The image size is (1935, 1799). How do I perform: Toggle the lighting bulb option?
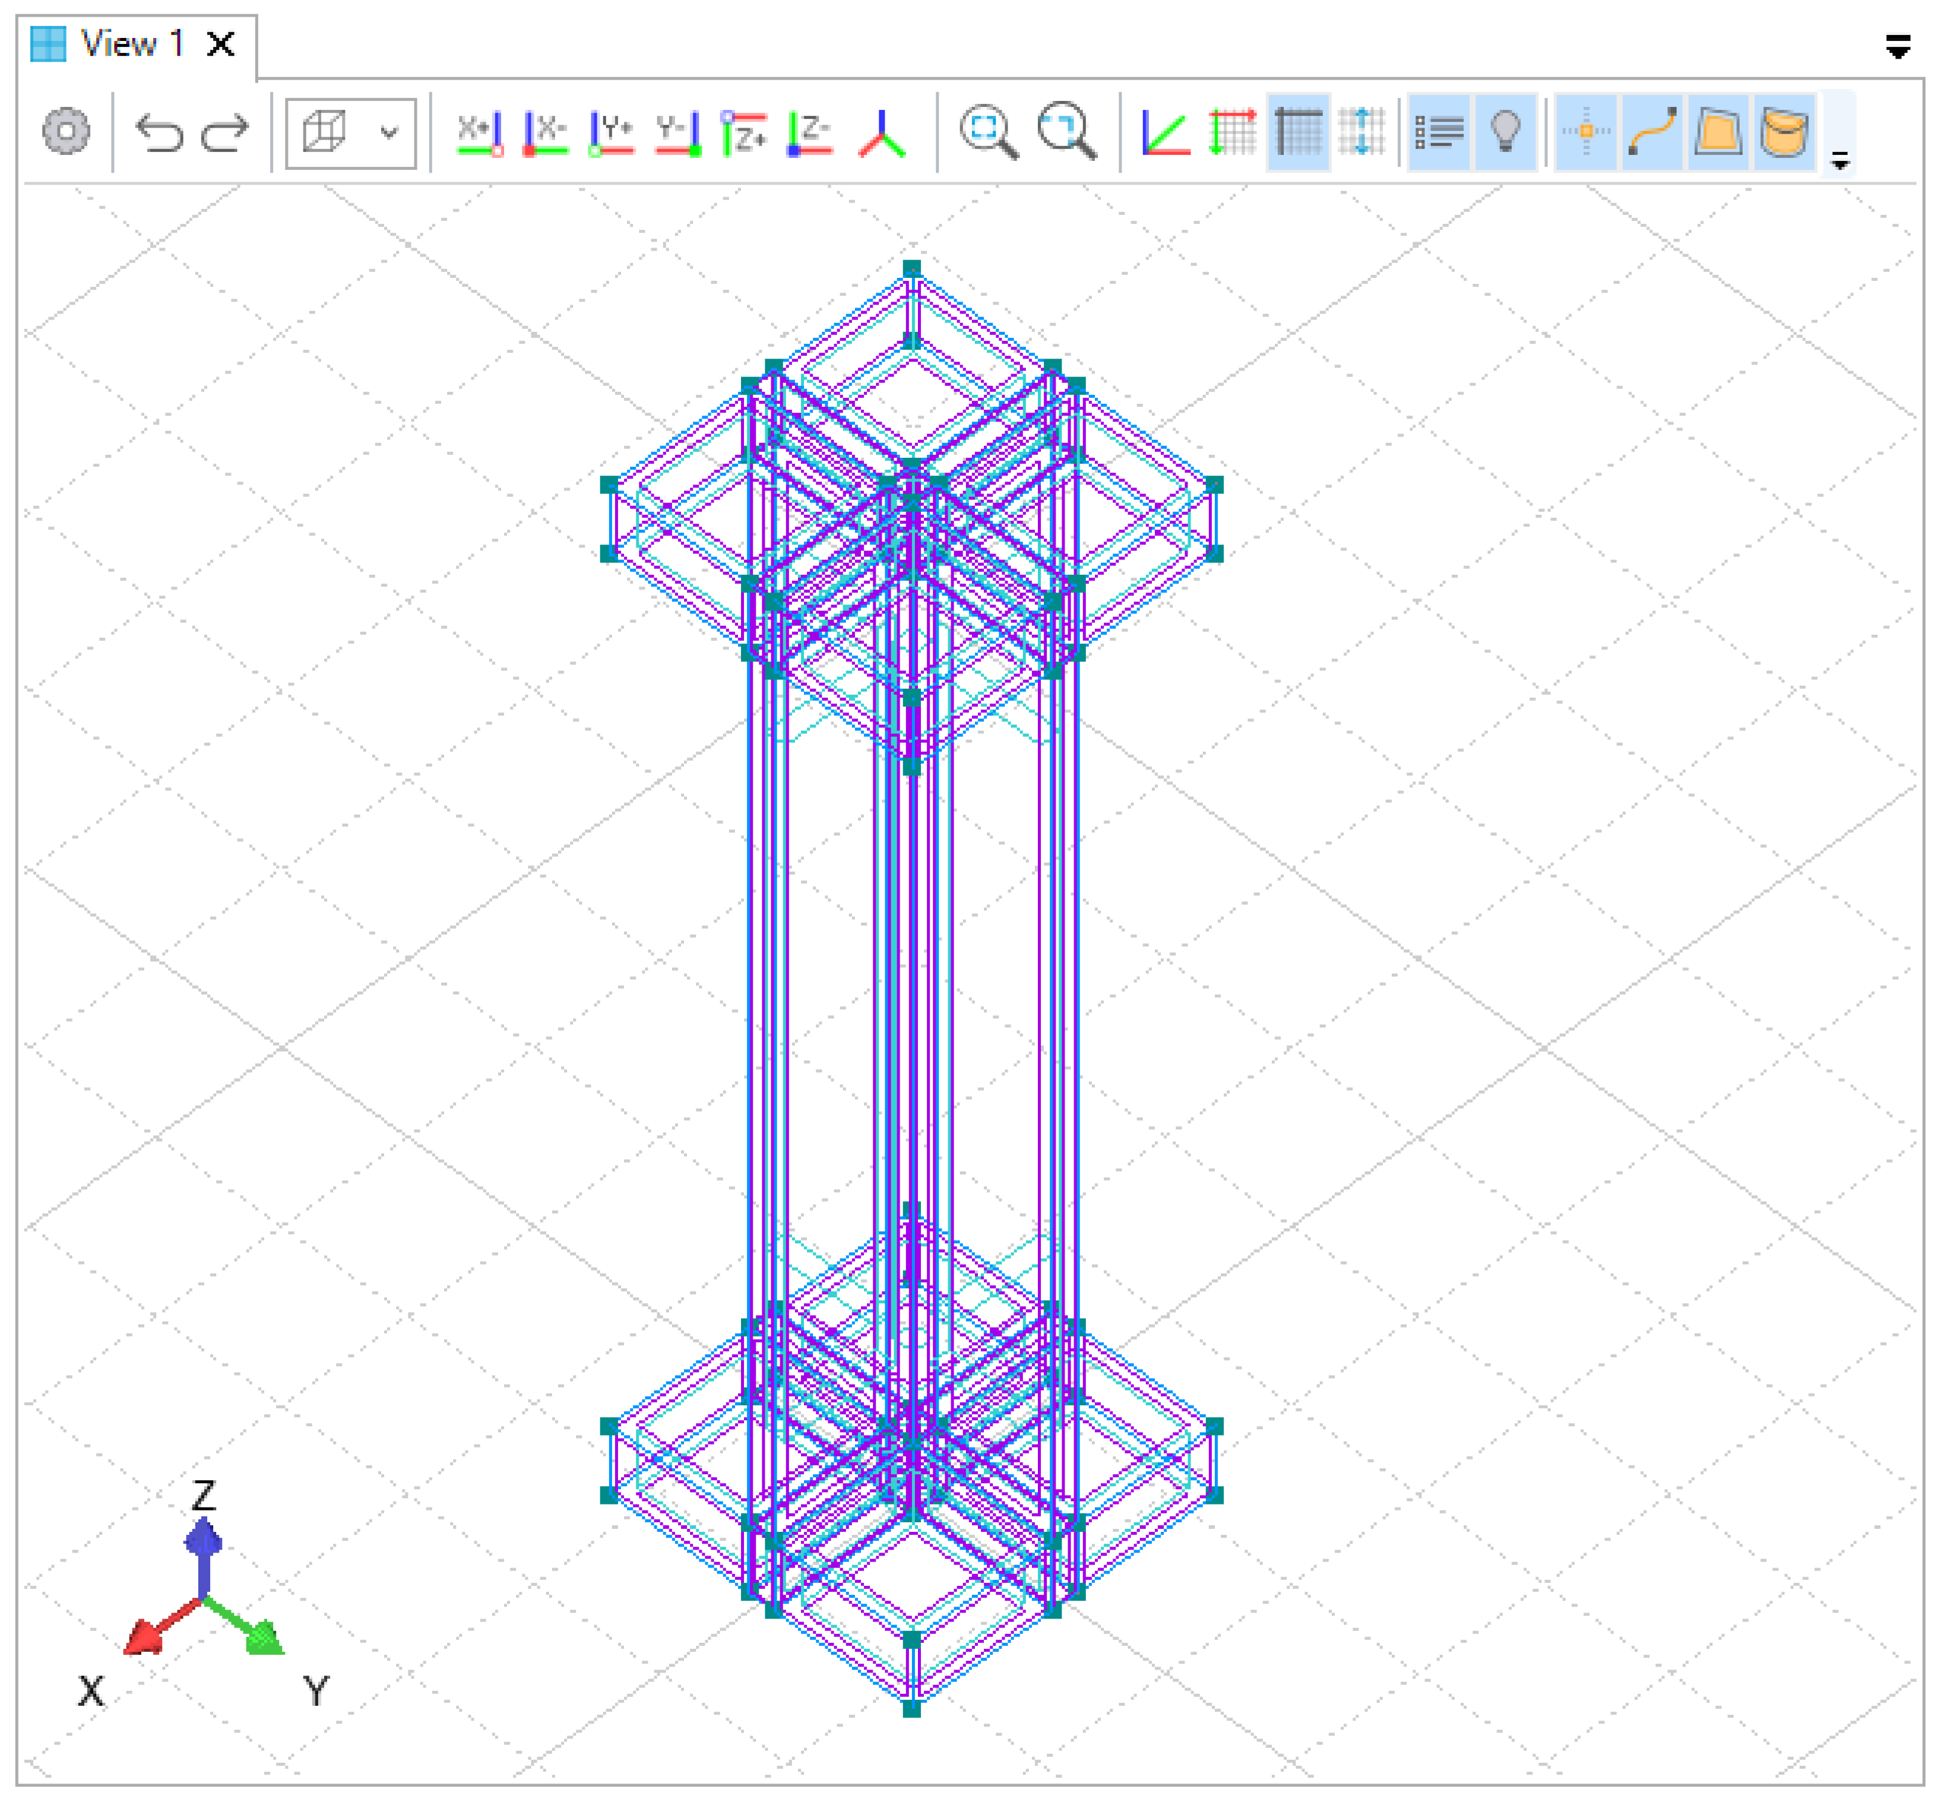[x=1505, y=131]
